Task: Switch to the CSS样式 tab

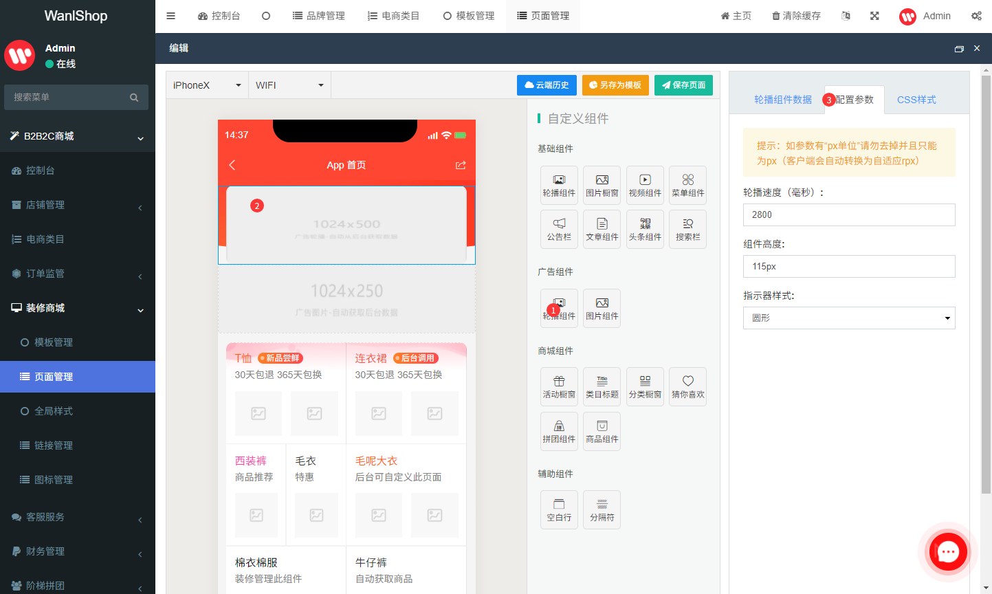Action: (916, 100)
